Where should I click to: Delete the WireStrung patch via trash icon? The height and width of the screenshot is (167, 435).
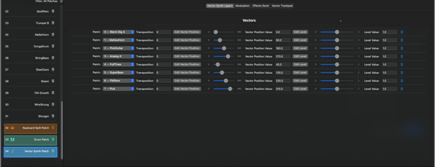(53, 104)
